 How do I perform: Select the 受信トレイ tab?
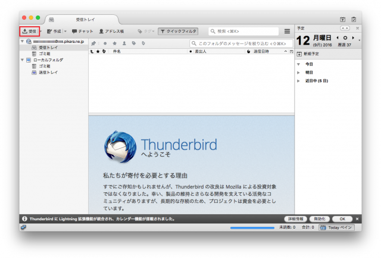pyautogui.click(x=82, y=20)
